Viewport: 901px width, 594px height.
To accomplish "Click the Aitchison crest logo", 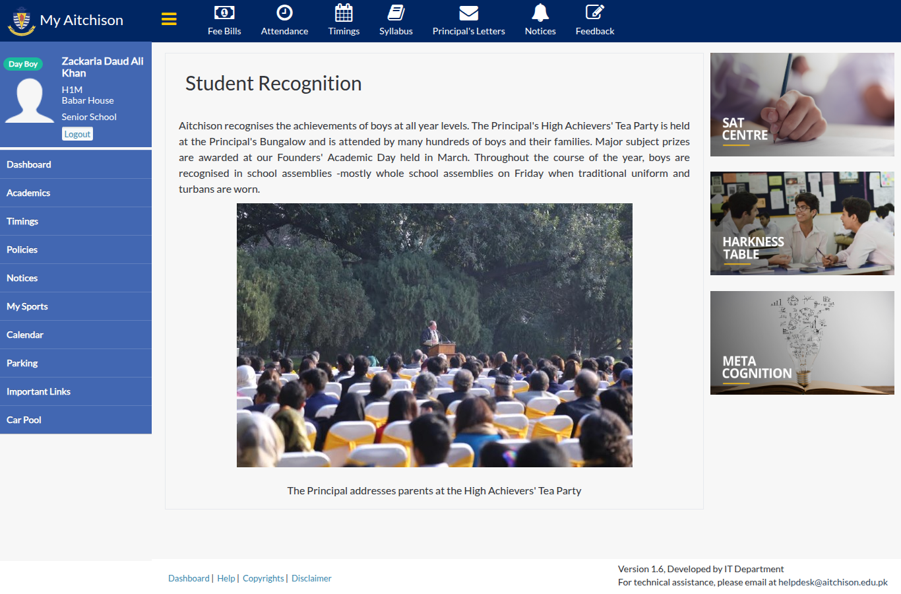I will (x=21, y=21).
